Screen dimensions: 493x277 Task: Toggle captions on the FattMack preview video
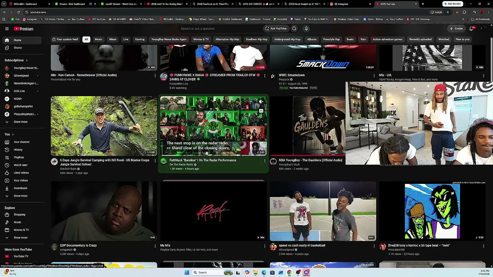(x=261, y=111)
